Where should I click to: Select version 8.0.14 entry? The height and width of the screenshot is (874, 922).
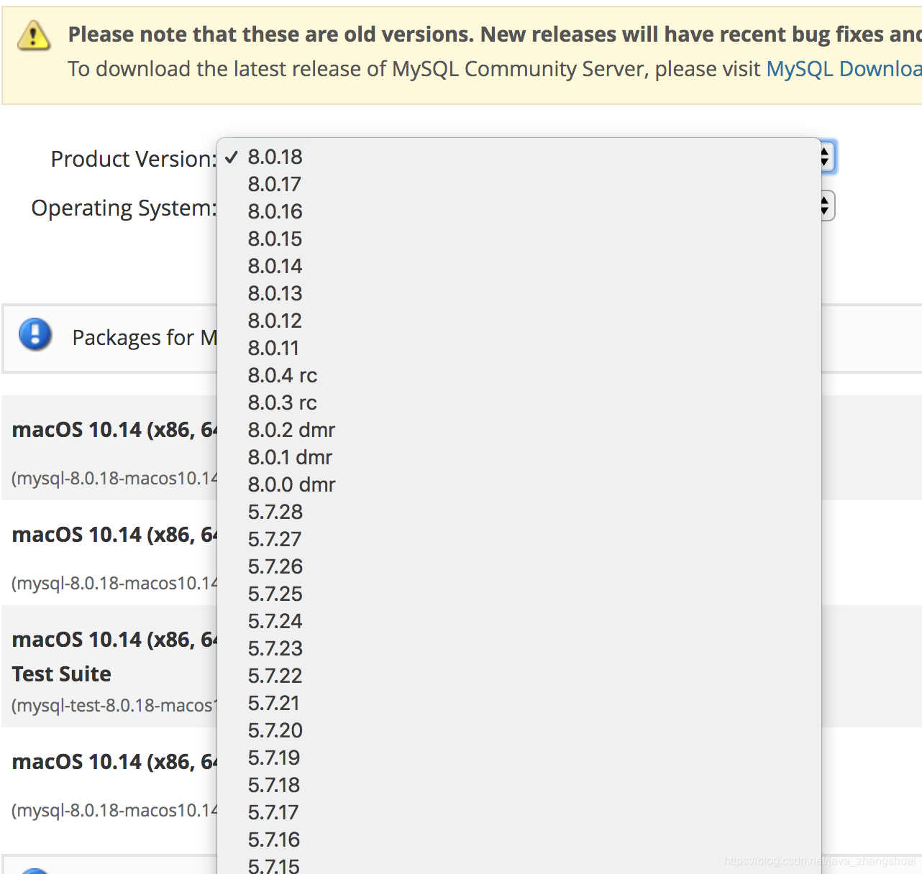(275, 267)
